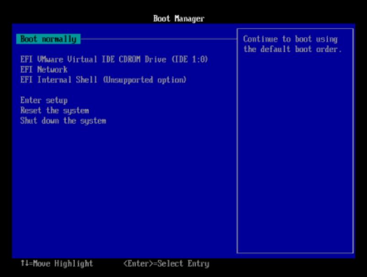
Task: Click the (IDE 1:0) label of CDROM entry
Action: [x=190, y=60]
